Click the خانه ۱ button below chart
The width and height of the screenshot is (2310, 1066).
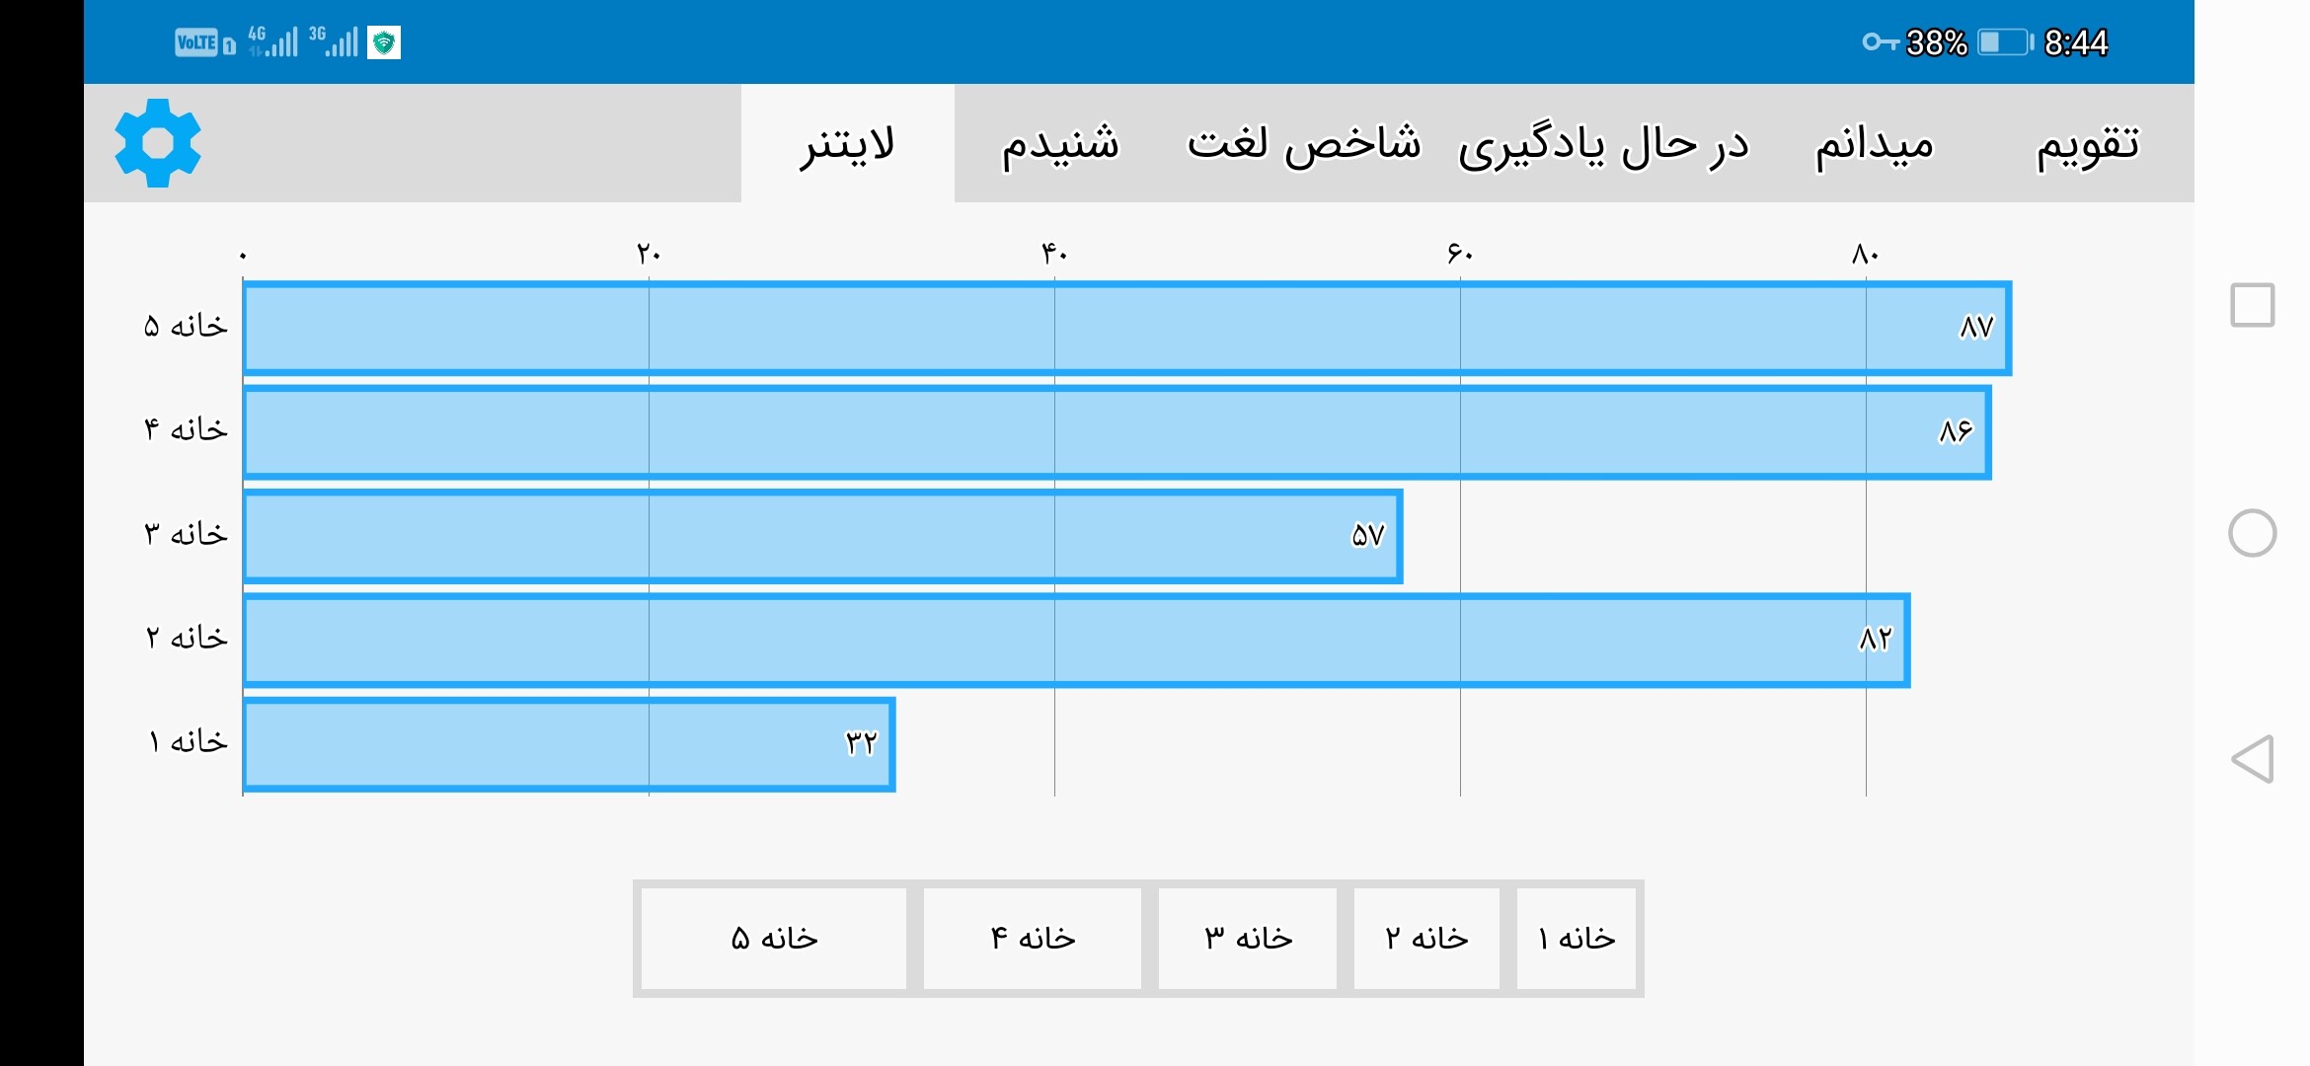1577,938
